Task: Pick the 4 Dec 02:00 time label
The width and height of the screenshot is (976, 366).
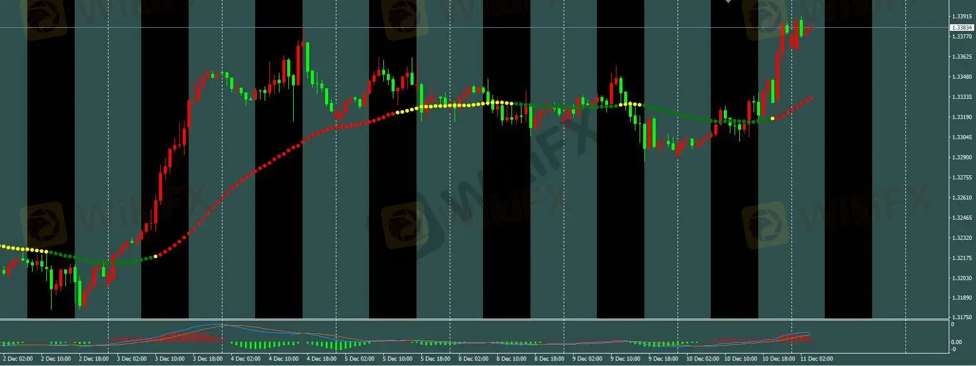Action: 246,359
